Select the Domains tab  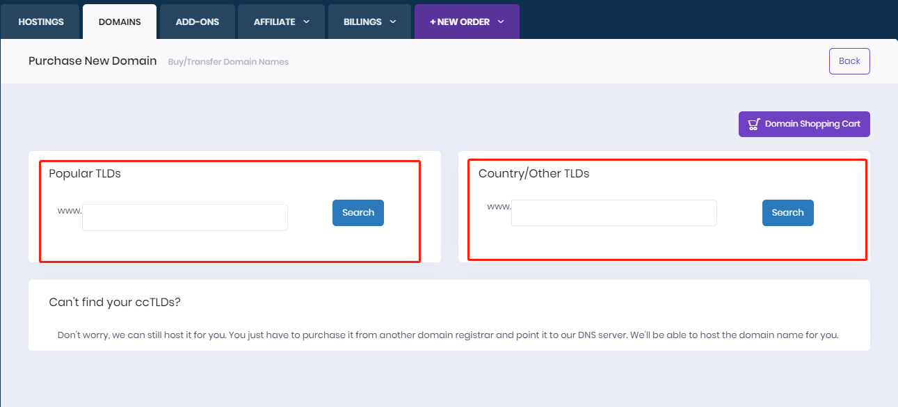click(x=120, y=22)
